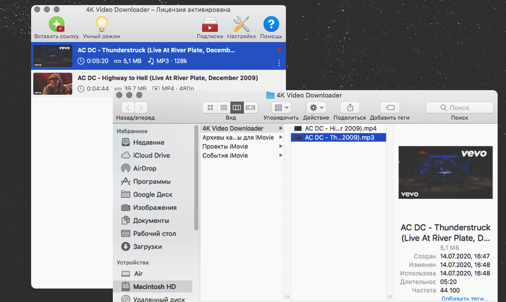
Task: Select События iMovie folder in column
Action: (x=242, y=155)
